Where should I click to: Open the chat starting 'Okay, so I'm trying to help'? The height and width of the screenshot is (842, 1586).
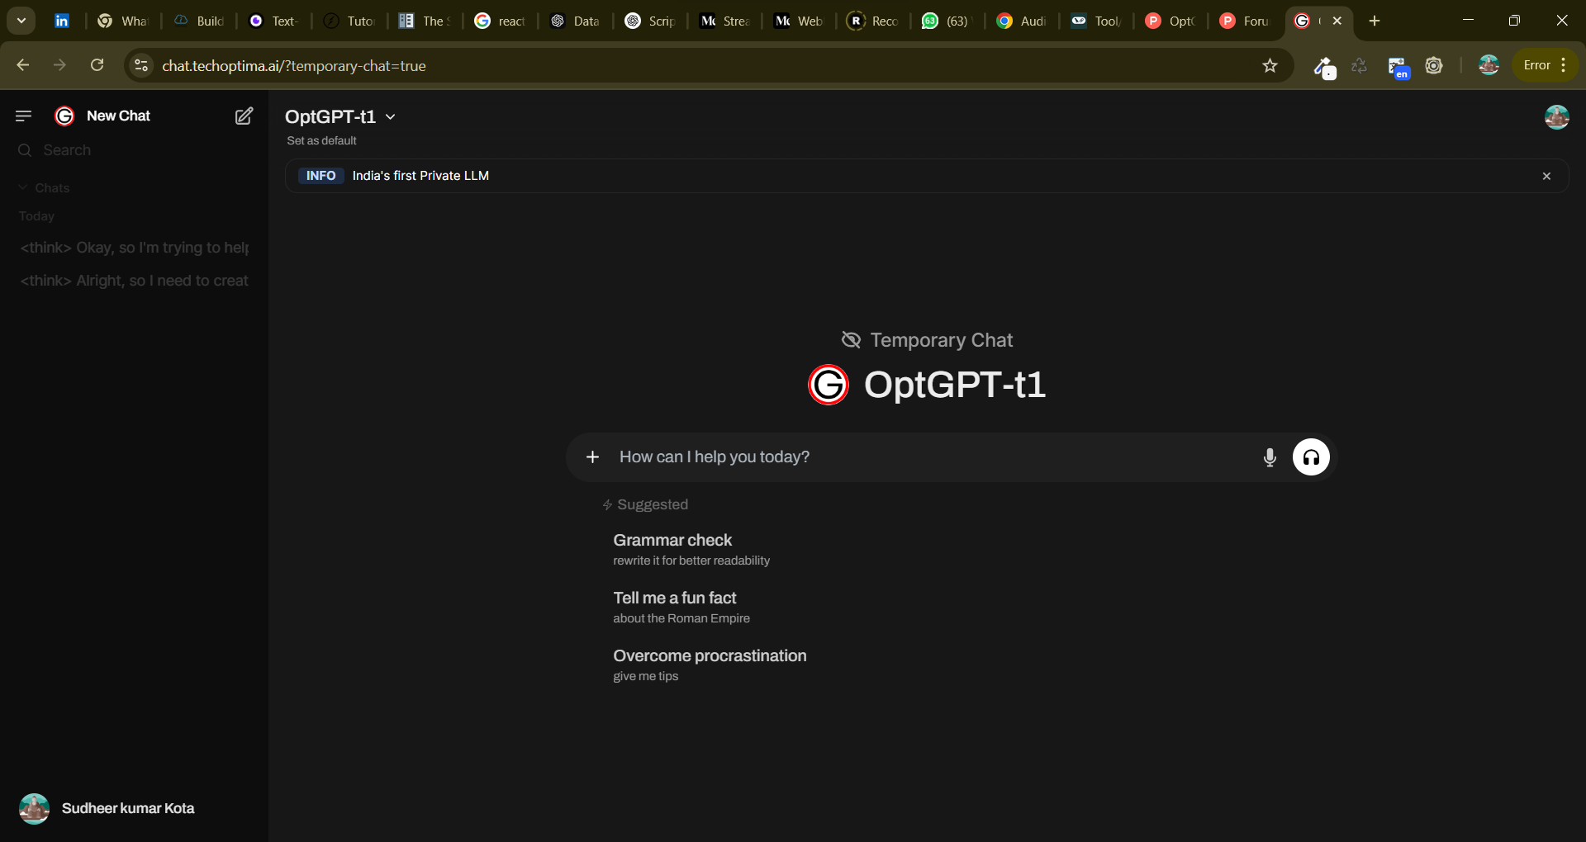pyautogui.click(x=135, y=248)
